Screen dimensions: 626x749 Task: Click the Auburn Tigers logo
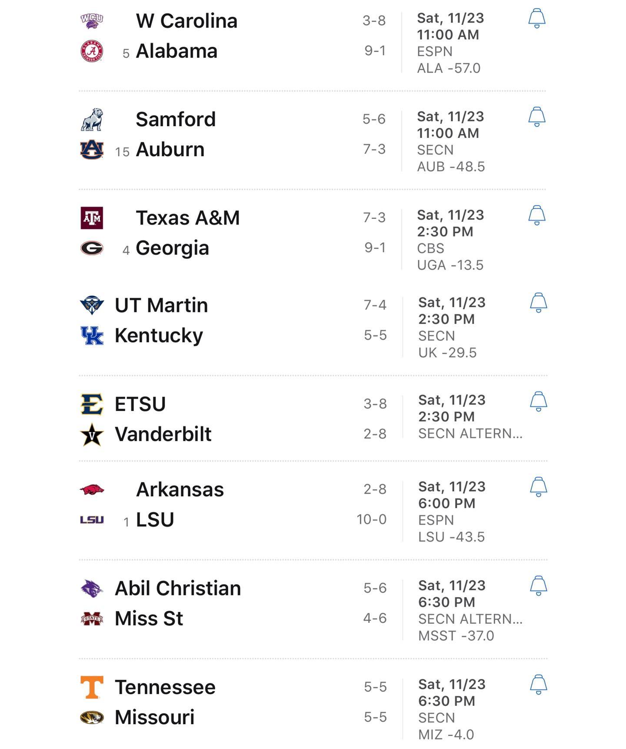92,150
